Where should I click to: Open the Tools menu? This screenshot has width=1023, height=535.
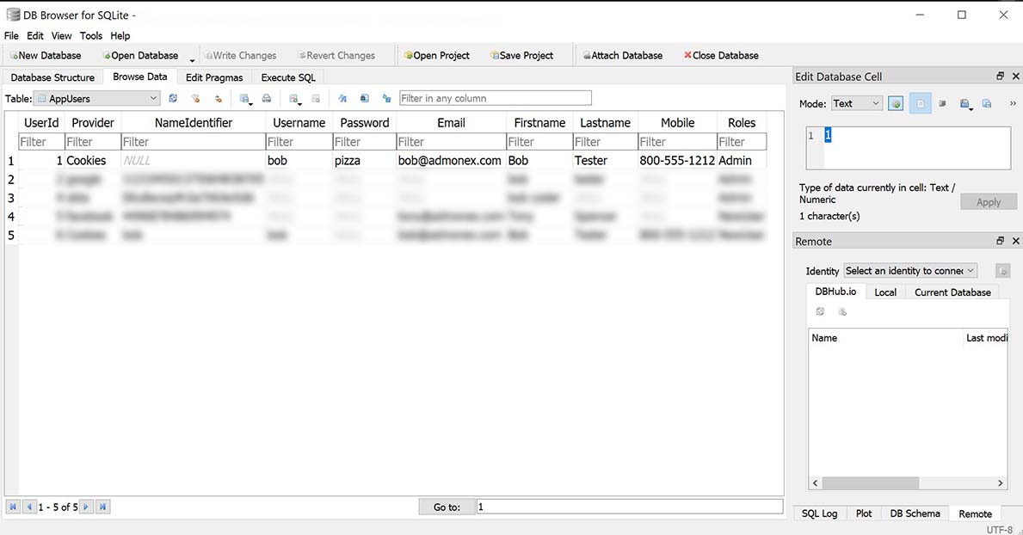coord(91,36)
